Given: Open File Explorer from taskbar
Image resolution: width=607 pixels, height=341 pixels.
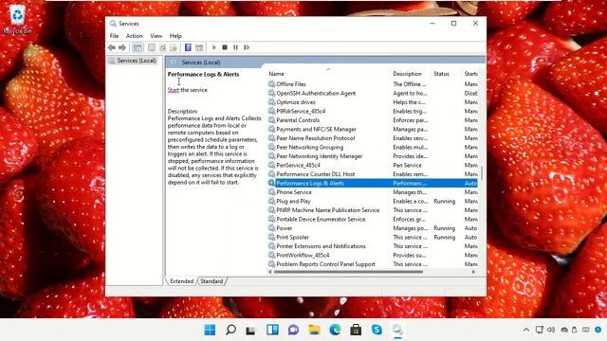Looking at the screenshot, I should click(314, 330).
